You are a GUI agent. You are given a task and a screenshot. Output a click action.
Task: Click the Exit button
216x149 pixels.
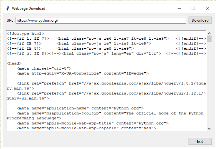(x=200, y=141)
